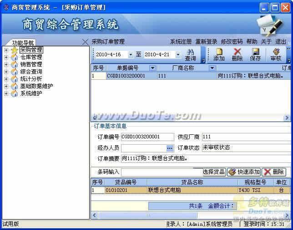Open the 系统注册 menu item
The height and width of the screenshot is (230, 293).
[181, 41]
